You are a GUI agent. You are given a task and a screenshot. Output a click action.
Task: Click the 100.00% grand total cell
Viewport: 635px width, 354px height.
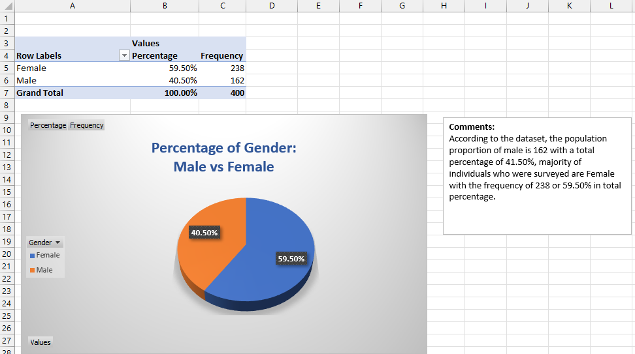[x=165, y=93]
